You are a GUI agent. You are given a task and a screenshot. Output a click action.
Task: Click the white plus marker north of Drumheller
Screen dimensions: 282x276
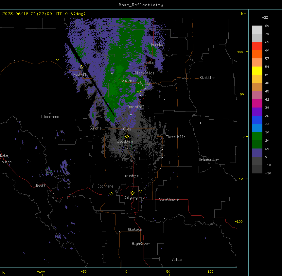[x=200, y=123]
